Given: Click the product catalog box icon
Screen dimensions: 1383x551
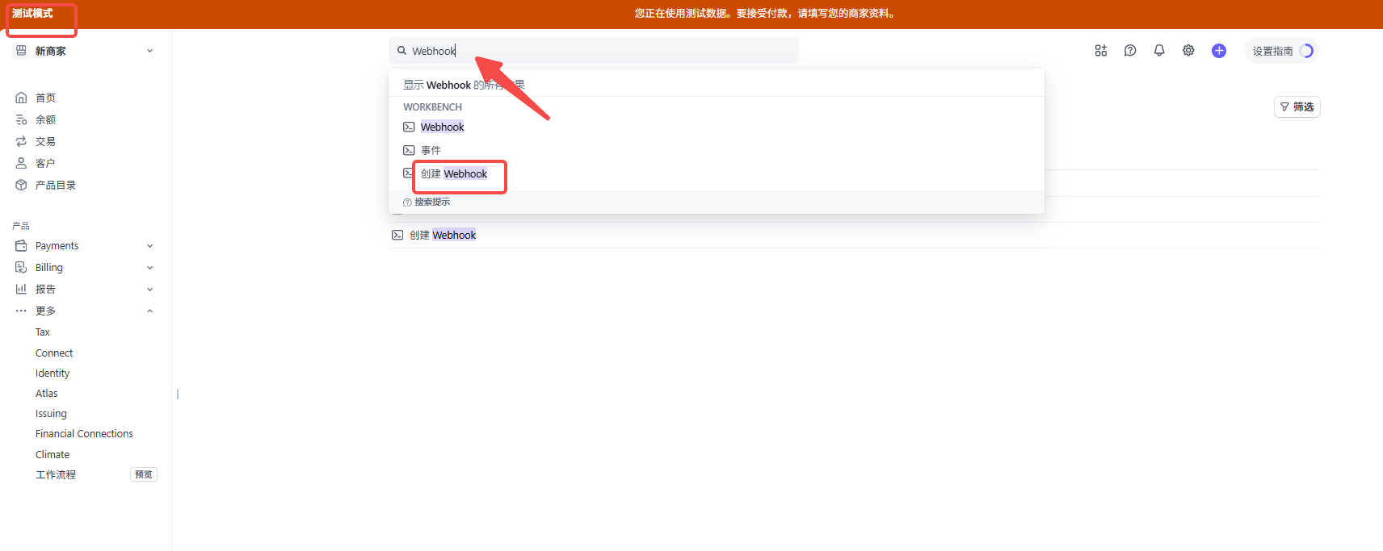Looking at the screenshot, I should point(21,185).
